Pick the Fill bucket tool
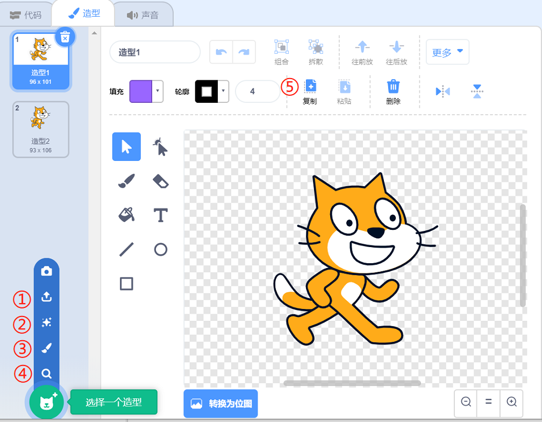Image resolution: width=542 pixels, height=422 pixels. click(126, 215)
